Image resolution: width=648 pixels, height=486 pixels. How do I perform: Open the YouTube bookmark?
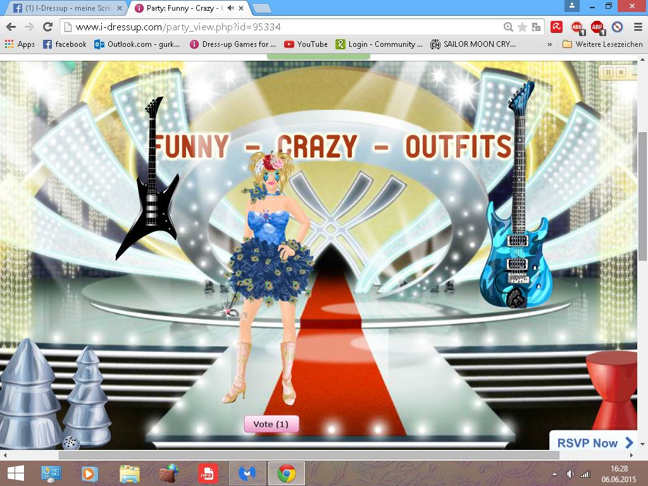pos(306,44)
